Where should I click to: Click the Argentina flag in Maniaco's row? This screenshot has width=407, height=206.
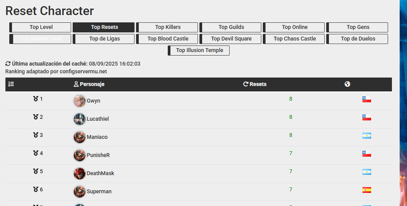click(366, 136)
